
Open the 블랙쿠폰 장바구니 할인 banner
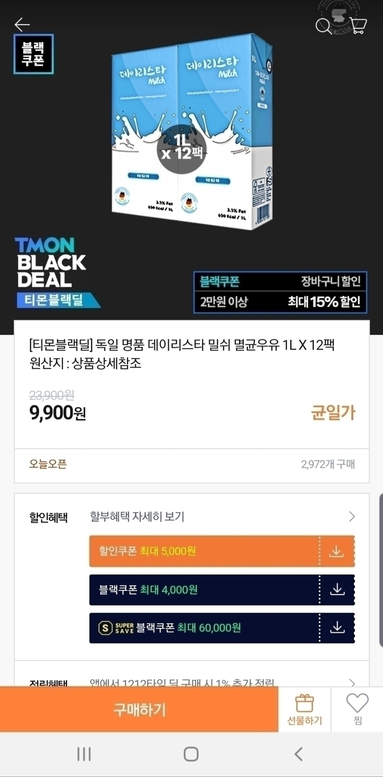coord(280,292)
